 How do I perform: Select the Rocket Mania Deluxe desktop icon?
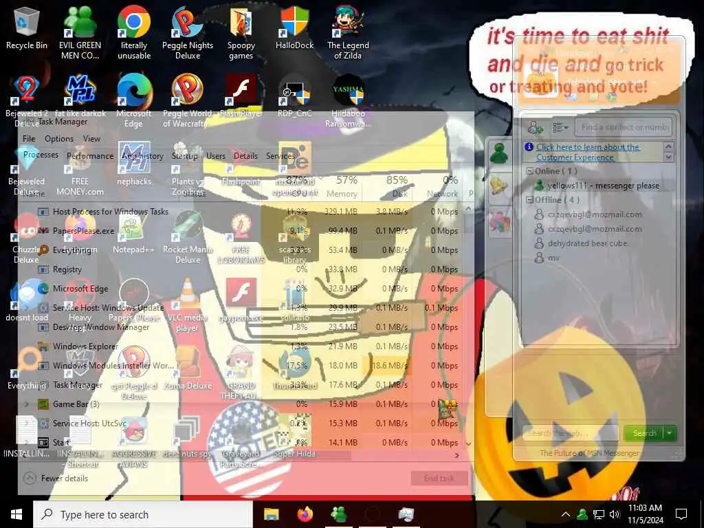click(188, 237)
